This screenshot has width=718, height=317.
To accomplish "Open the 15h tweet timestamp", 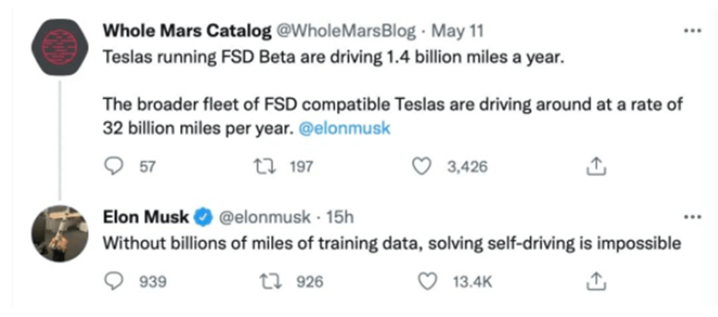I will click(x=338, y=218).
